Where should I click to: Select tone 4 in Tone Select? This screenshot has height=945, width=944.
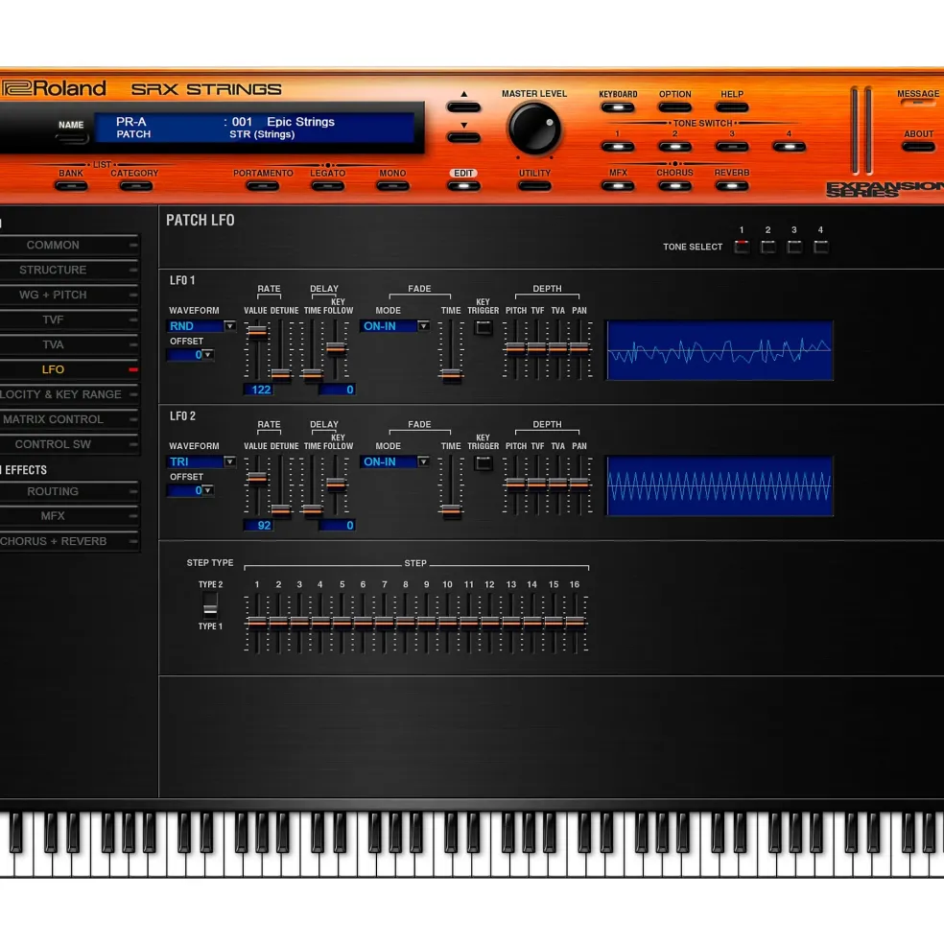[820, 247]
